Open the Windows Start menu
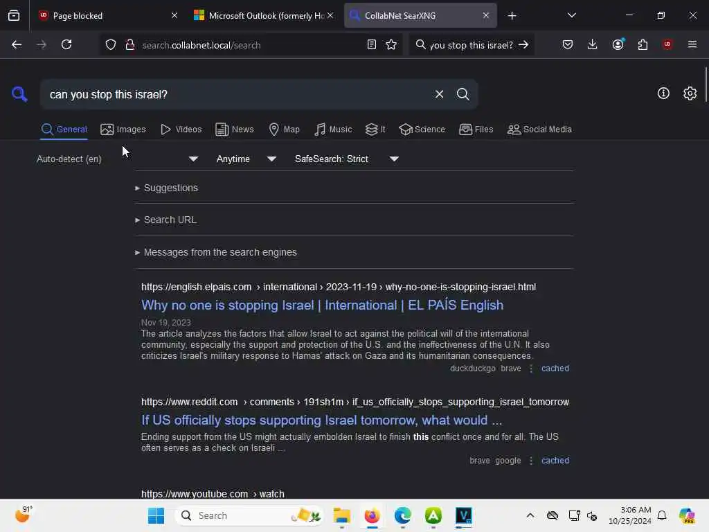 [x=156, y=515]
